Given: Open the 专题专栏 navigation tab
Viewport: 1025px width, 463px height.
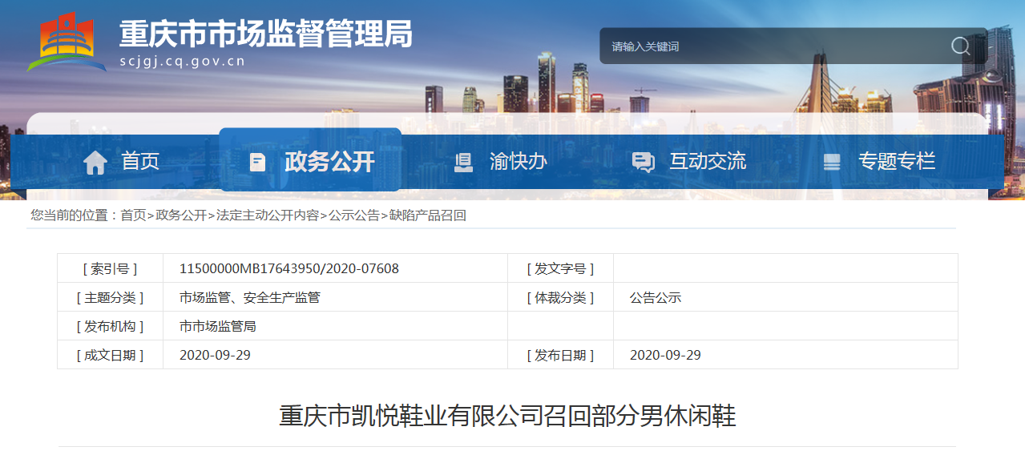Looking at the screenshot, I should point(879,162).
